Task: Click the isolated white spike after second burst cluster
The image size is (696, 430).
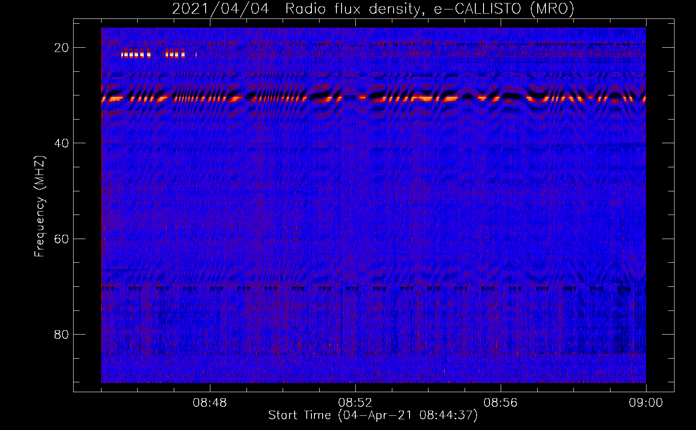Action: (x=196, y=54)
